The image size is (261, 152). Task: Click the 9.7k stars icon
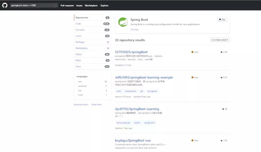point(222,77)
